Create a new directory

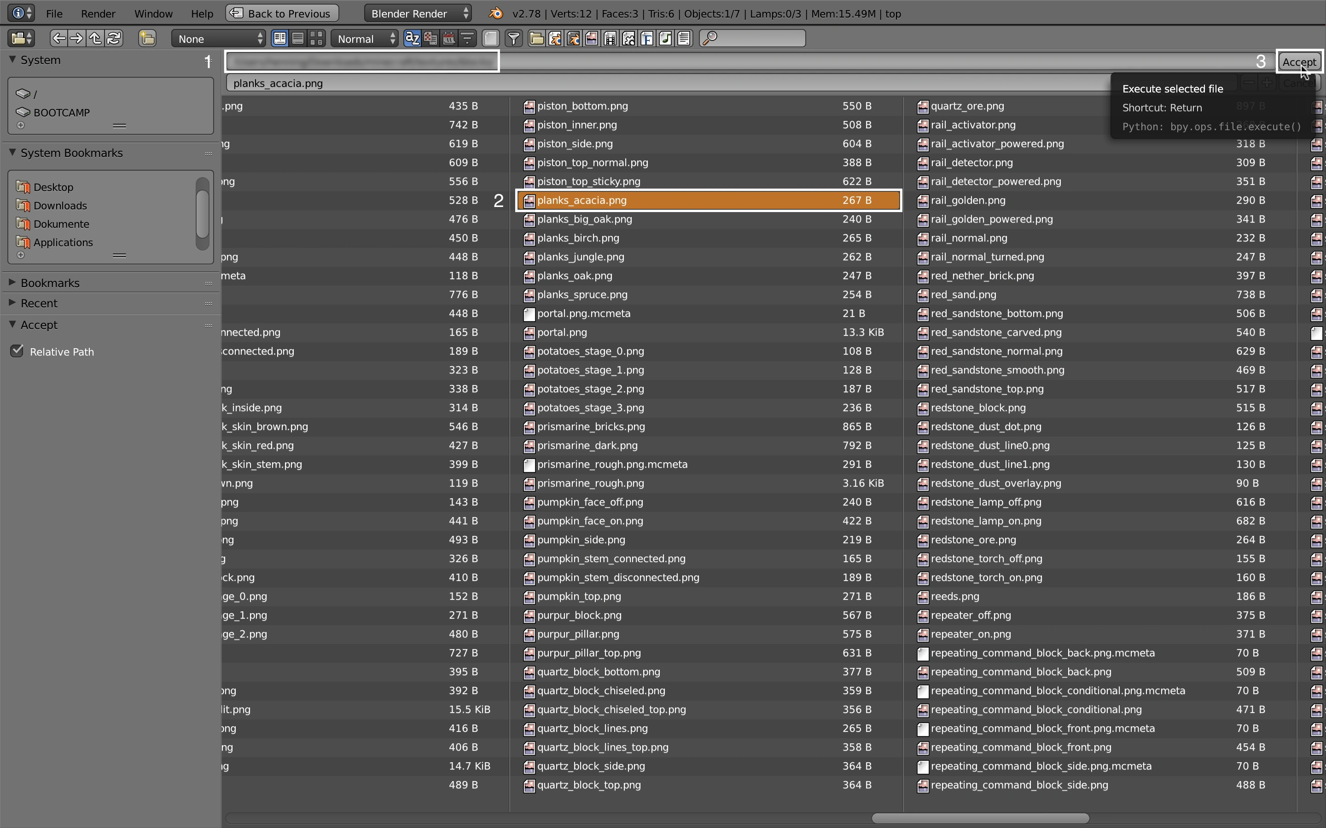[147, 38]
